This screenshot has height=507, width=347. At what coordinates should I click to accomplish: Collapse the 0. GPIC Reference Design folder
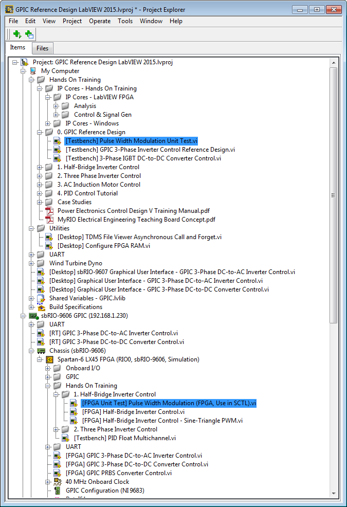coord(40,132)
